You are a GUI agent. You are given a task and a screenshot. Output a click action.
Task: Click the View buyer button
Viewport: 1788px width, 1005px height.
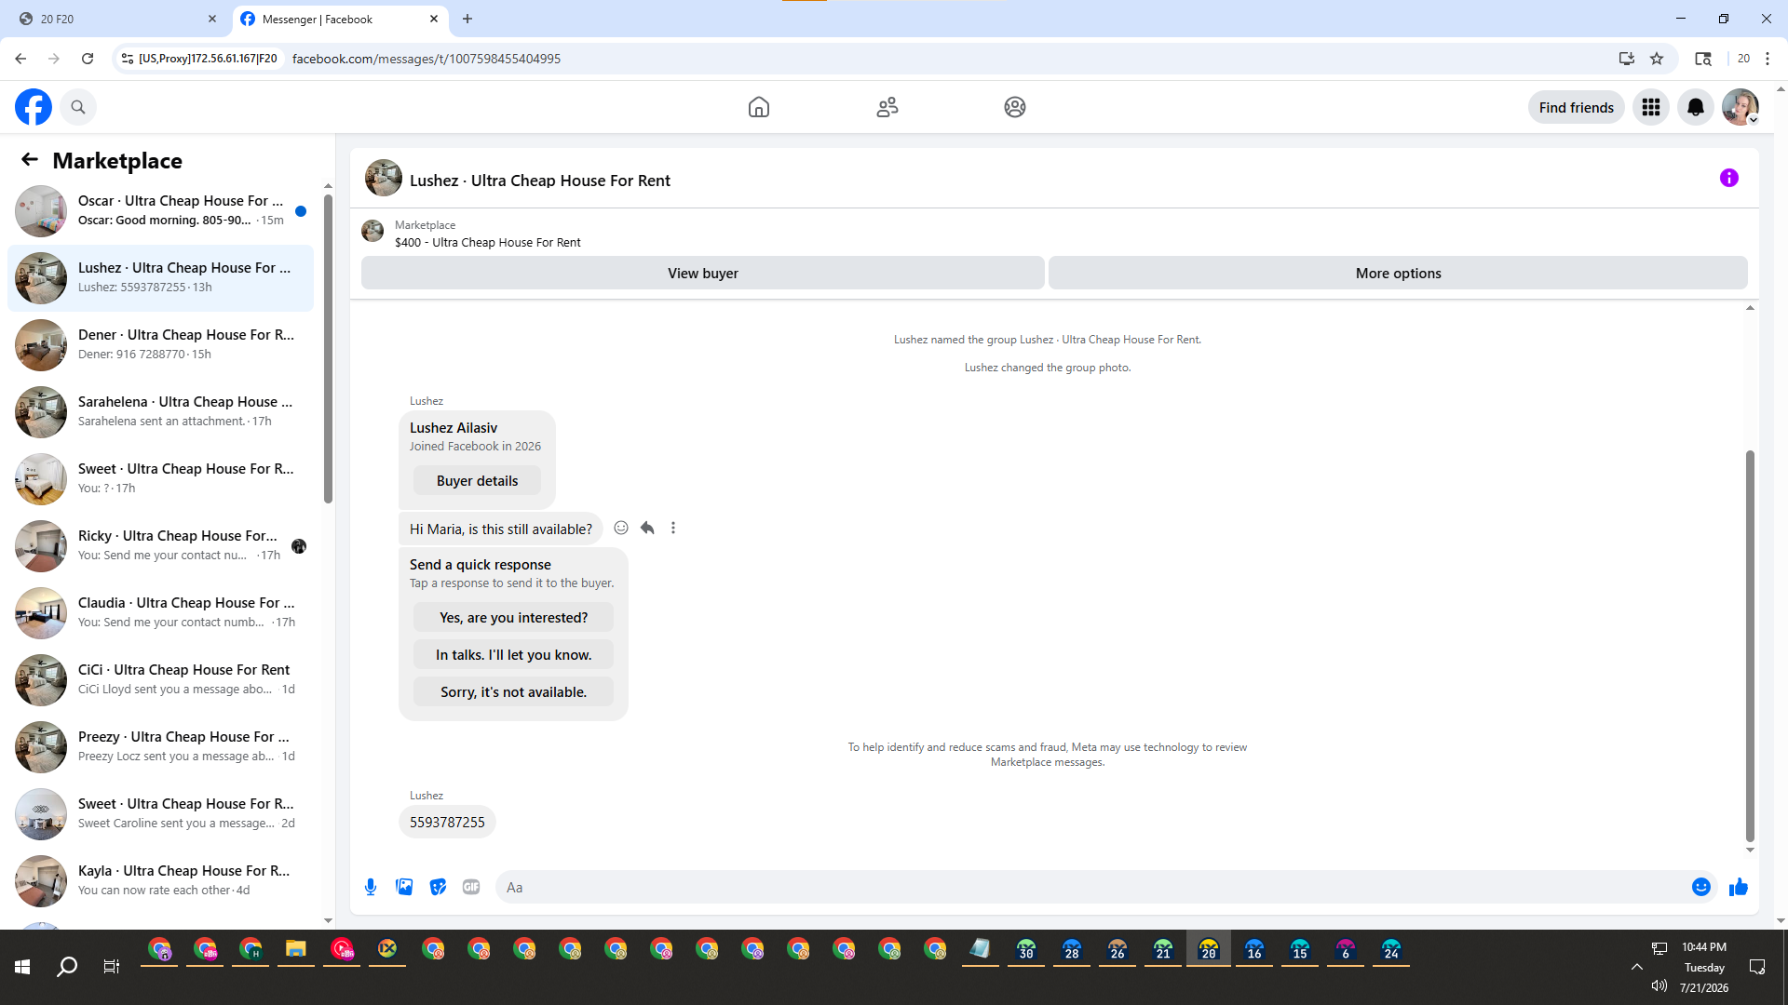click(x=703, y=273)
